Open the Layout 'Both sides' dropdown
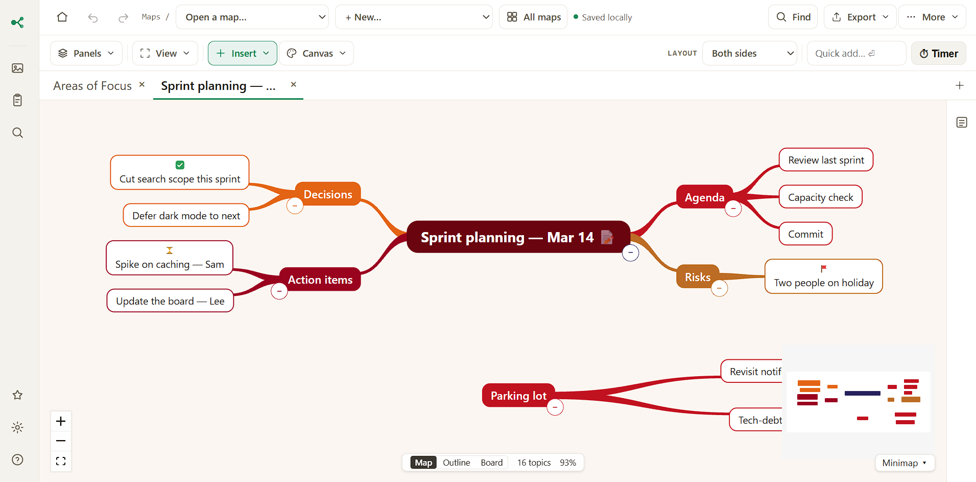The height and width of the screenshot is (482, 976). [x=750, y=53]
